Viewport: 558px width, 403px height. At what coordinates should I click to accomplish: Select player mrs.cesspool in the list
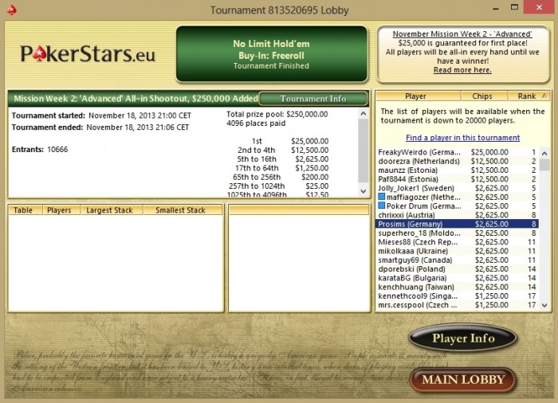tap(457, 305)
